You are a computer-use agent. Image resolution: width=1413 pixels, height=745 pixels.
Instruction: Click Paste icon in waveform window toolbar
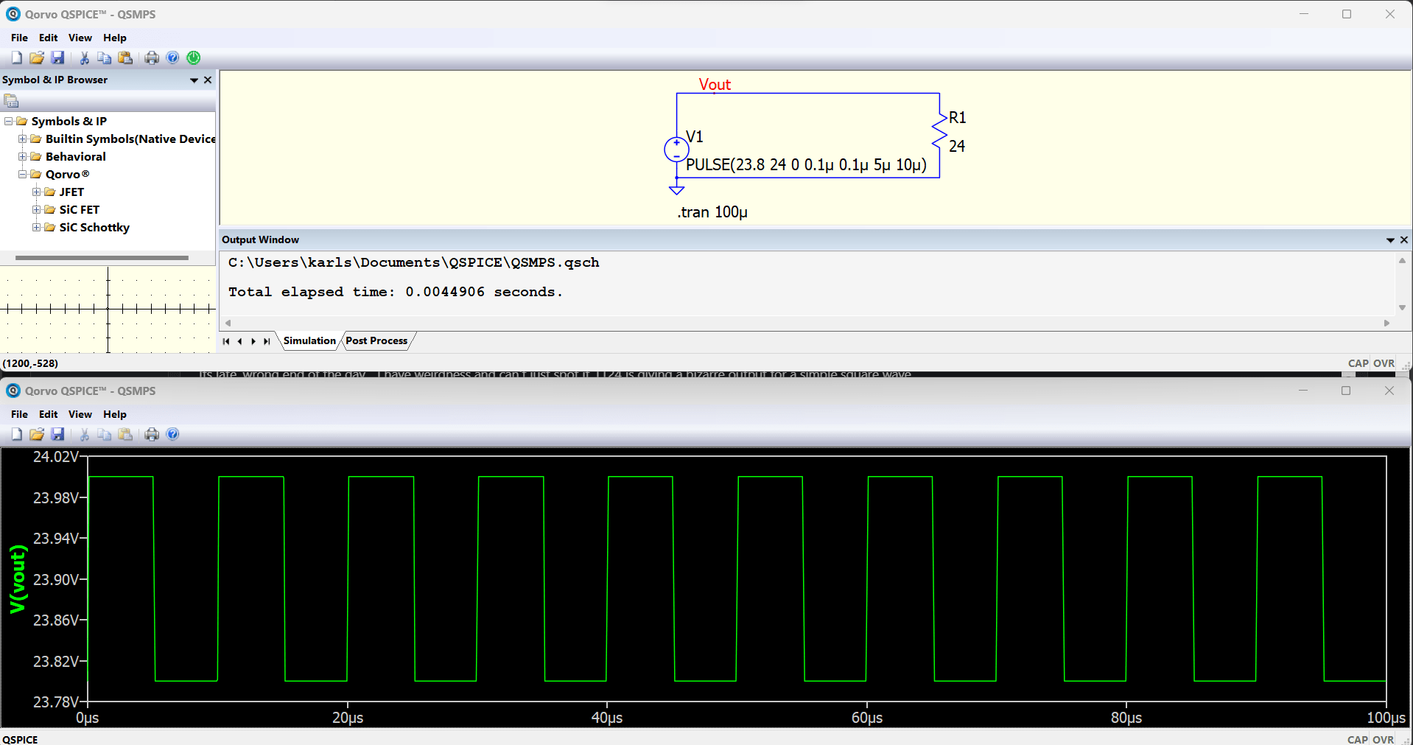(125, 434)
